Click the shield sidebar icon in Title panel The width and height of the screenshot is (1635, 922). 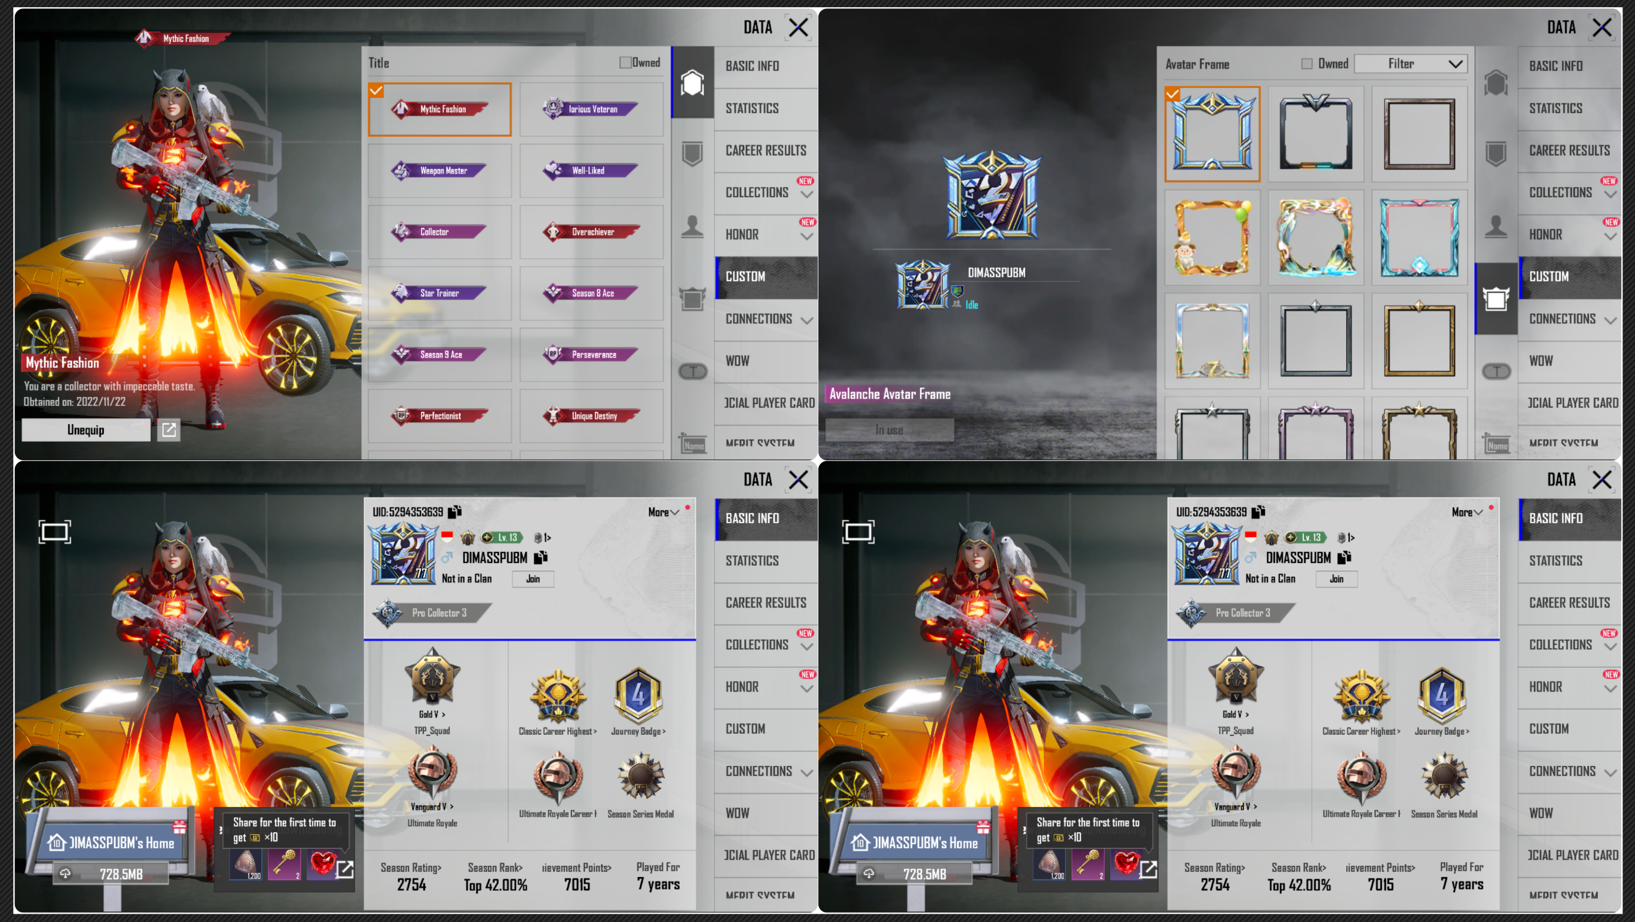coord(692,154)
